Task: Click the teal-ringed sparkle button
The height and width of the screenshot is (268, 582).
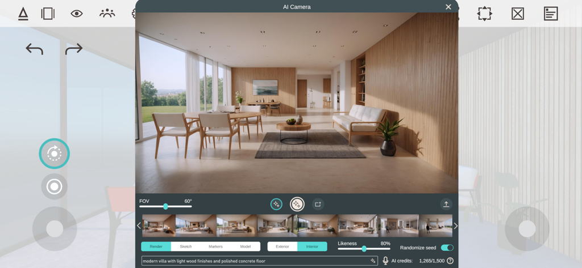Action: (276, 205)
